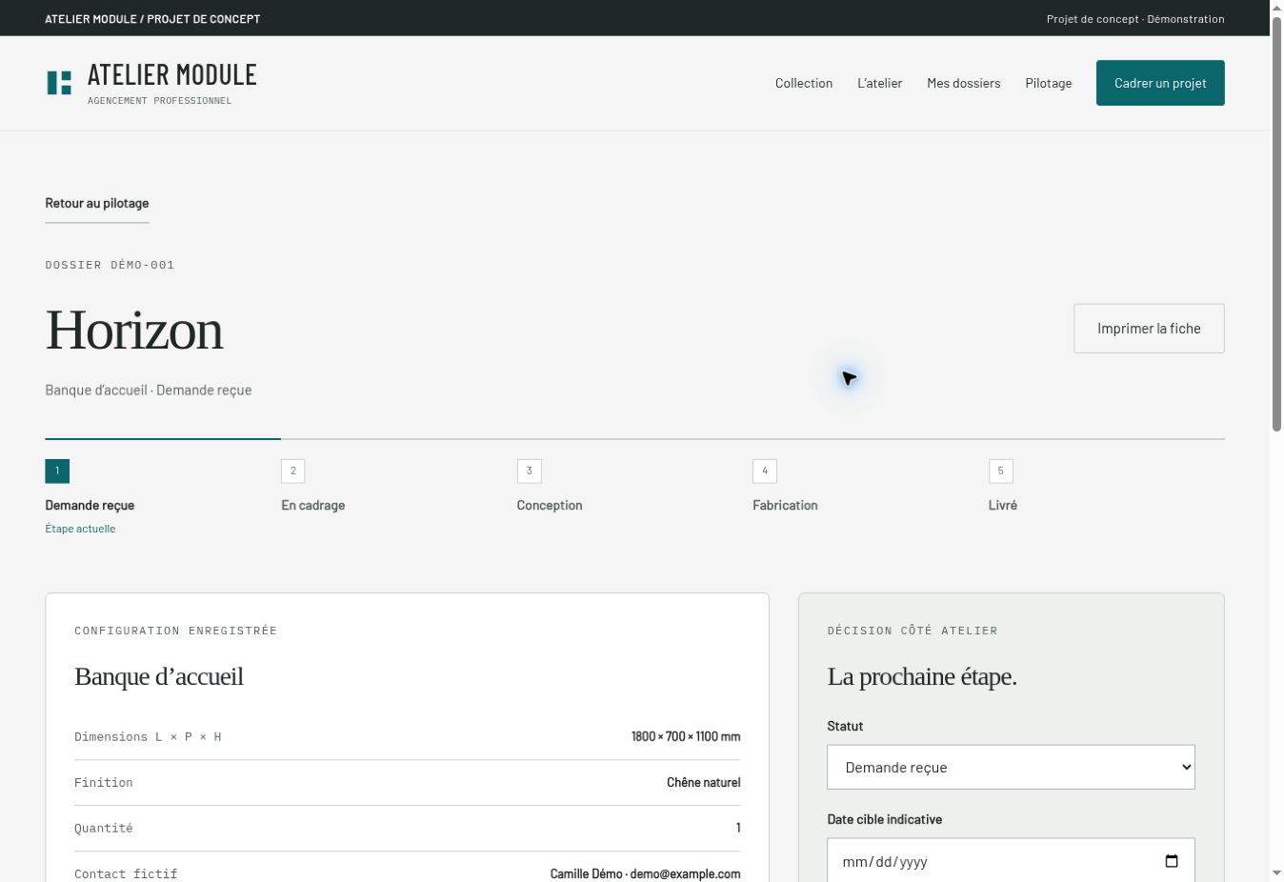Expand the Statut dropdown

point(1011,767)
